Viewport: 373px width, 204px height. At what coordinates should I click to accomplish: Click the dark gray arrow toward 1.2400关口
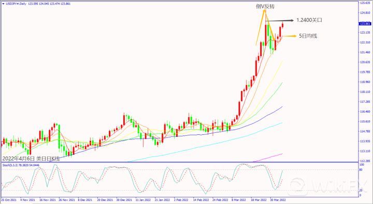(x=280, y=21)
